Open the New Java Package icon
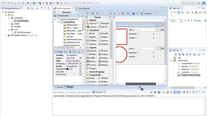Screen dimensions: 207x116 tap(47, 3)
